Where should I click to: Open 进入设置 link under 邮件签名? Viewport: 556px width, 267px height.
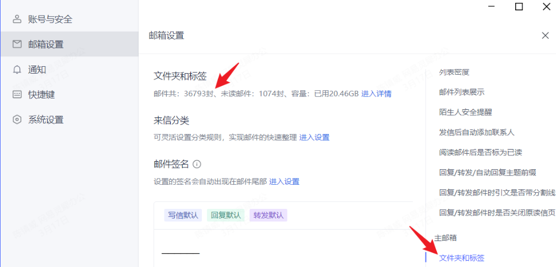(x=285, y=182)
